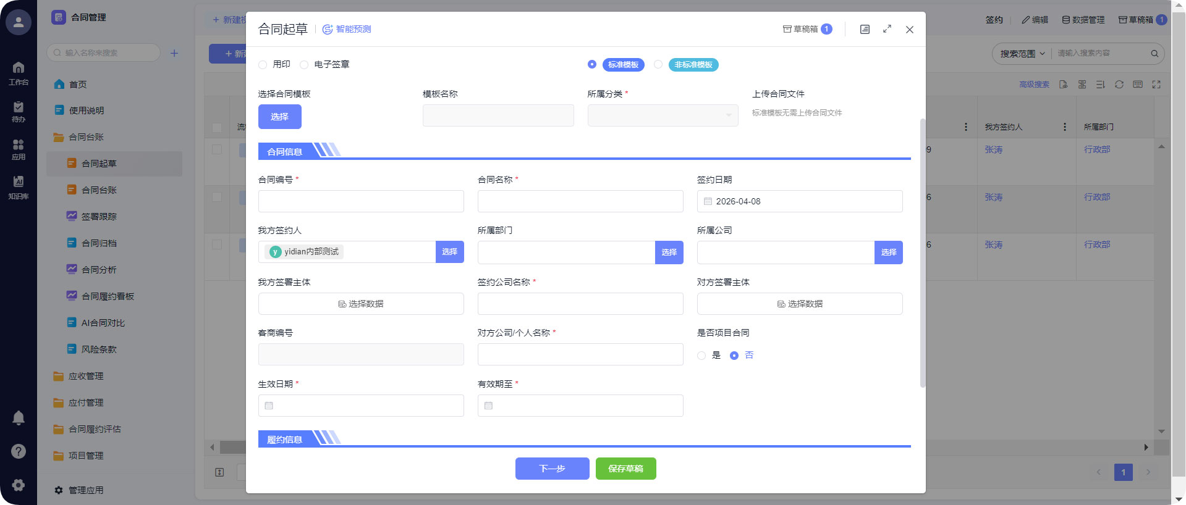Click the form layout icon in dialog header
The width and height of the screenshot is (1186, 505).
tap(865, 30)
